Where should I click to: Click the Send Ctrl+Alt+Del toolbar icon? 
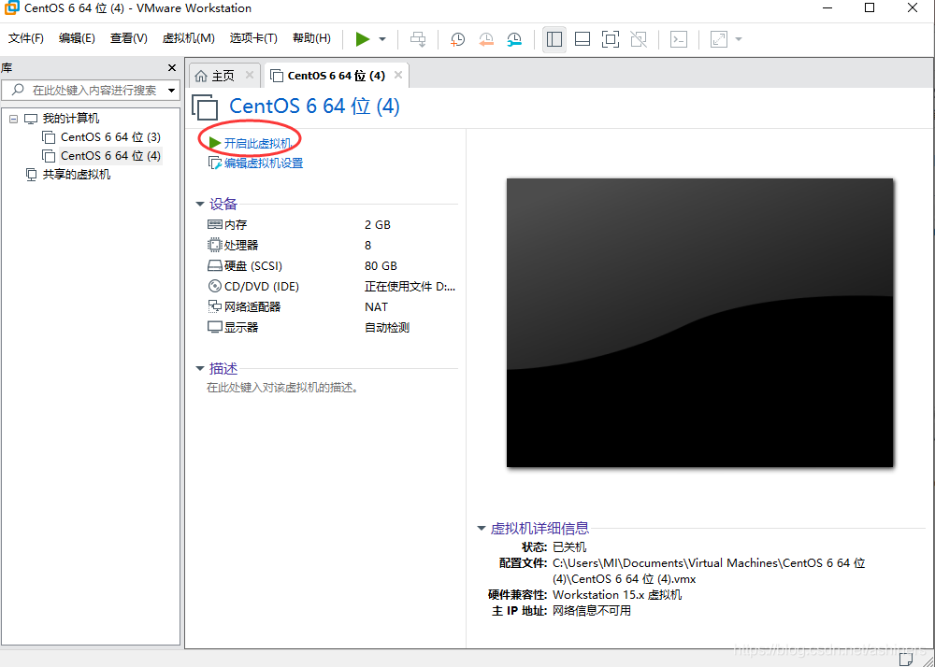tap(418, 39)
